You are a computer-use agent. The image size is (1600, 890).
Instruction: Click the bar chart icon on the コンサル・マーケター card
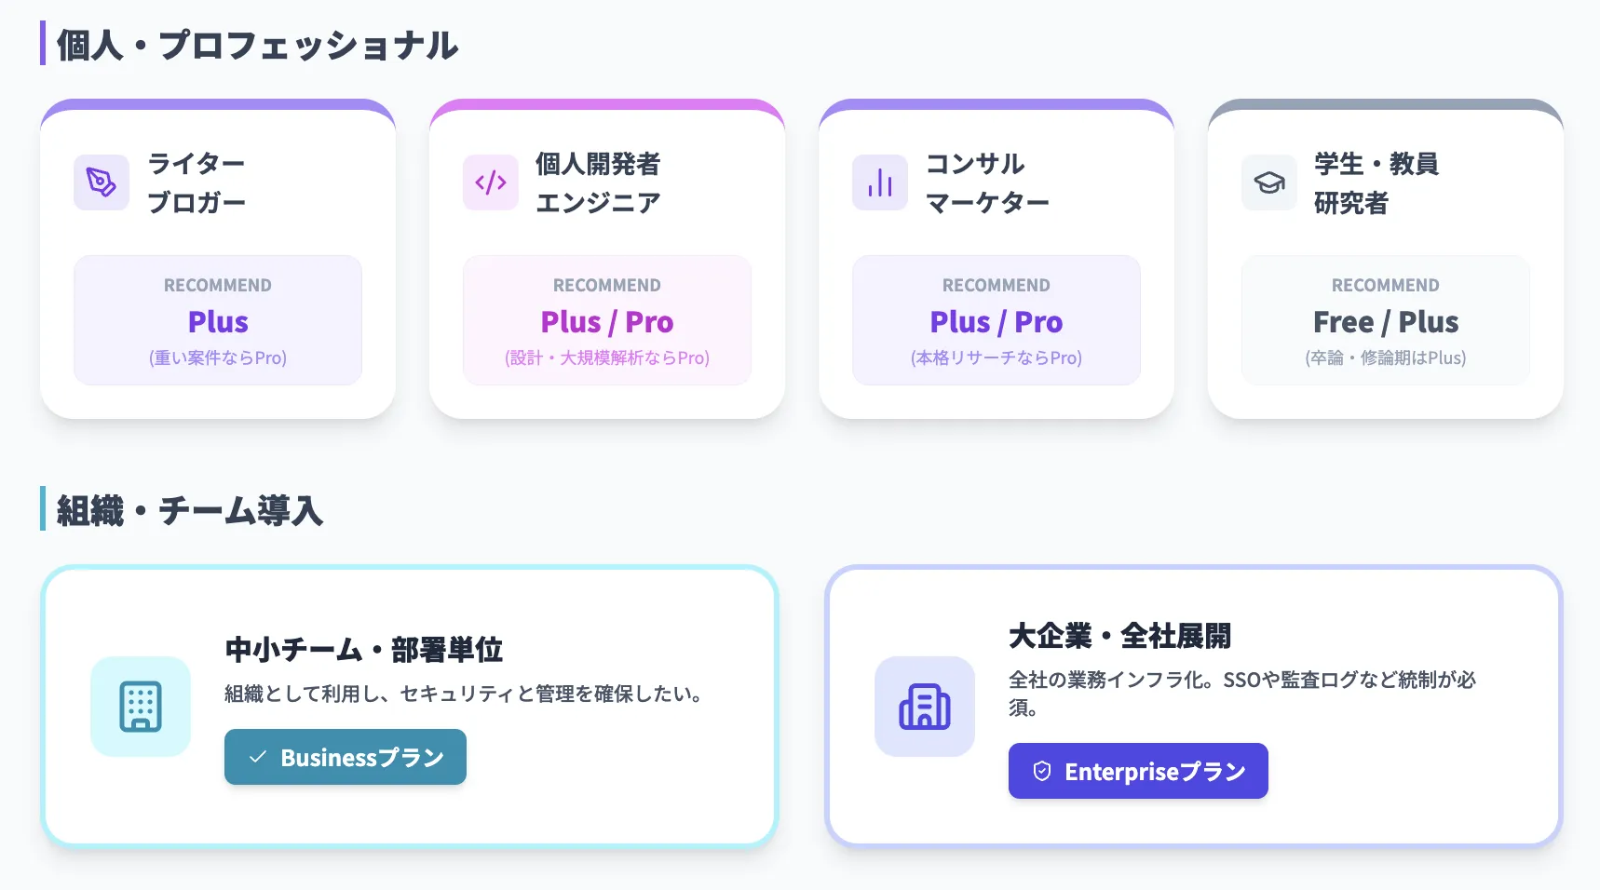tap(879, 182)
